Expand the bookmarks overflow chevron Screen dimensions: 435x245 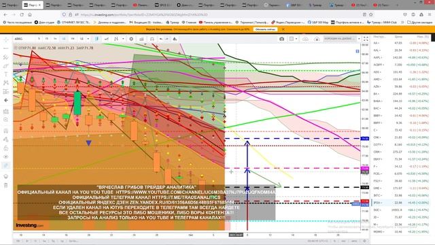pyautogui.click(x=402, y=22)
